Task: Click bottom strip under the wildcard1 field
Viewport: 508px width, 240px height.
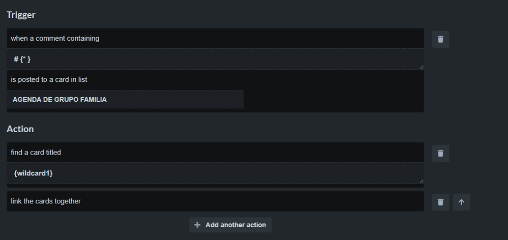Action: pyautogui.click(x=215, y=186)
